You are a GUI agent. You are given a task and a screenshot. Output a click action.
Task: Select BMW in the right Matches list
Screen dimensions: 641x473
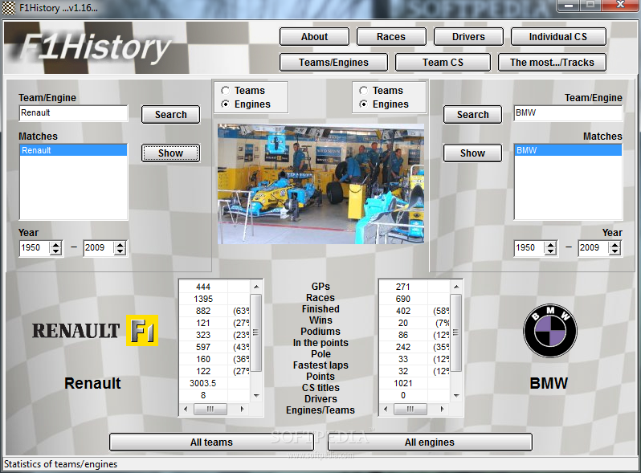[x=568, y=150]
